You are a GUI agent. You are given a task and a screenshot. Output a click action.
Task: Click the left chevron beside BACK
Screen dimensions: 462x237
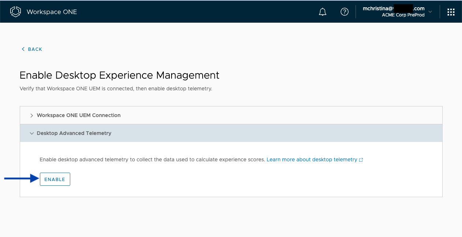point(23,49)
